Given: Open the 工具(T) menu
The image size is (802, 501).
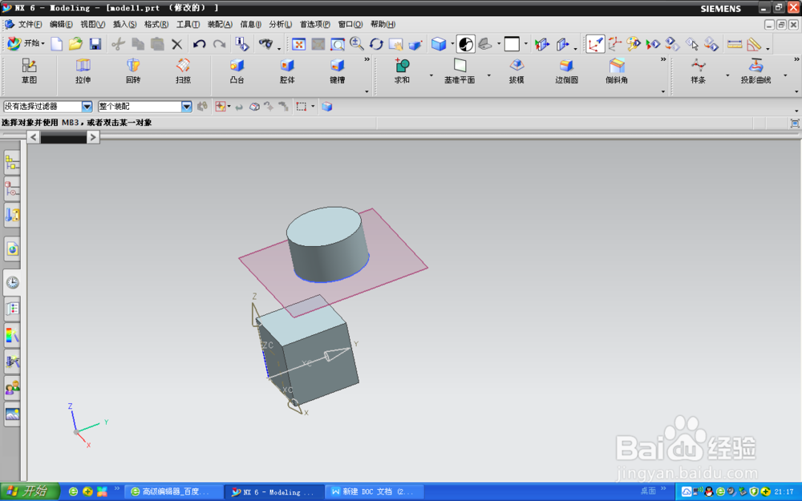Looking at the screenshot, I should [x=188, y=24].
